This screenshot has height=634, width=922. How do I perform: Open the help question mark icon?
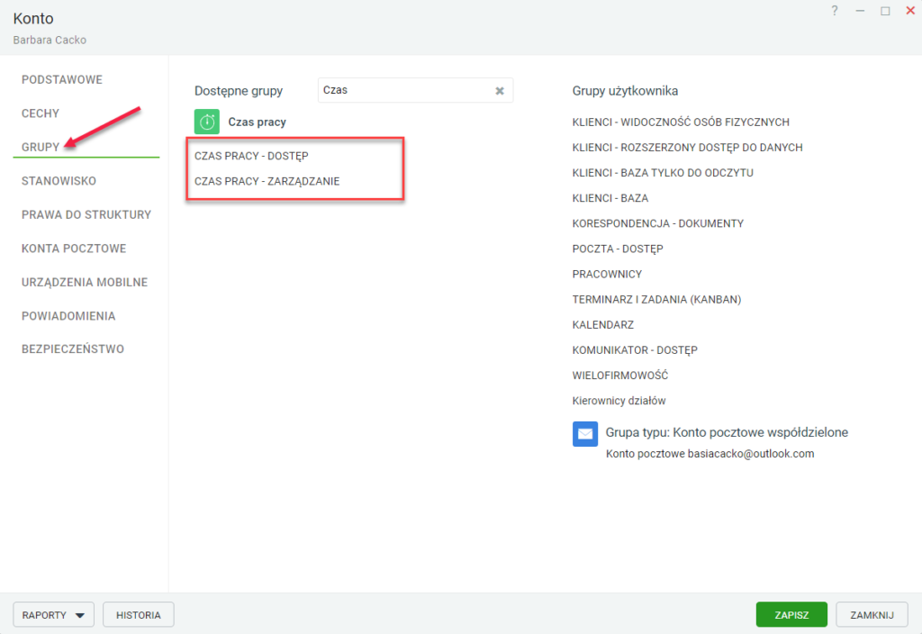click(x=835, y=11)
